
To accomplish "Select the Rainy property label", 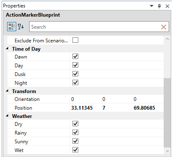I will tap(20, 133).
